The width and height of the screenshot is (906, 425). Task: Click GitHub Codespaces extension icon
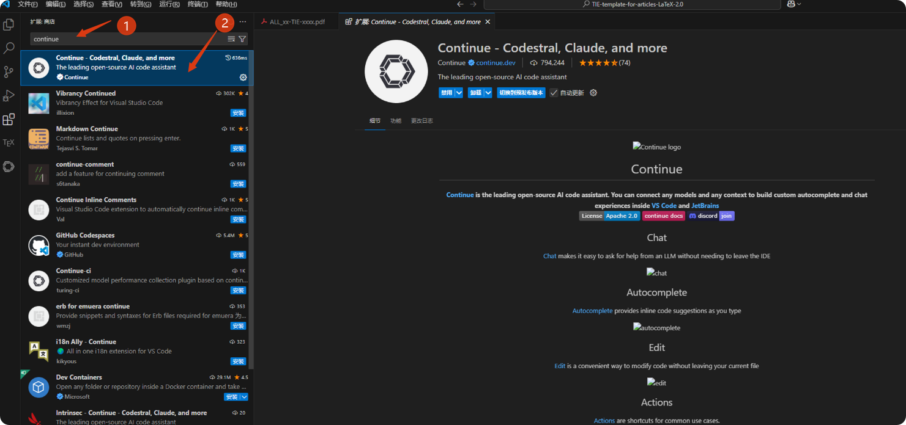click(x=39, y=245)
